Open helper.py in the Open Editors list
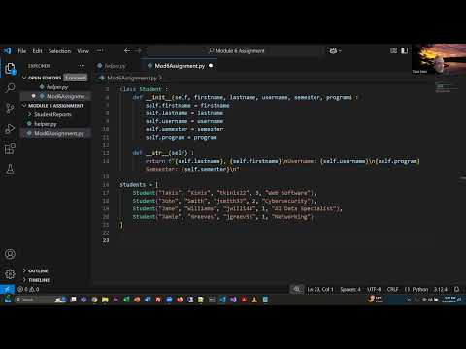The image size is (466, 349). coord(57,87)
